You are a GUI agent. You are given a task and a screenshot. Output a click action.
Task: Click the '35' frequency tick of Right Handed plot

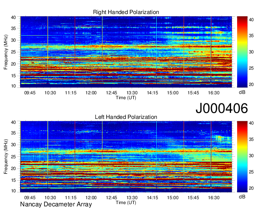point(13,28)
